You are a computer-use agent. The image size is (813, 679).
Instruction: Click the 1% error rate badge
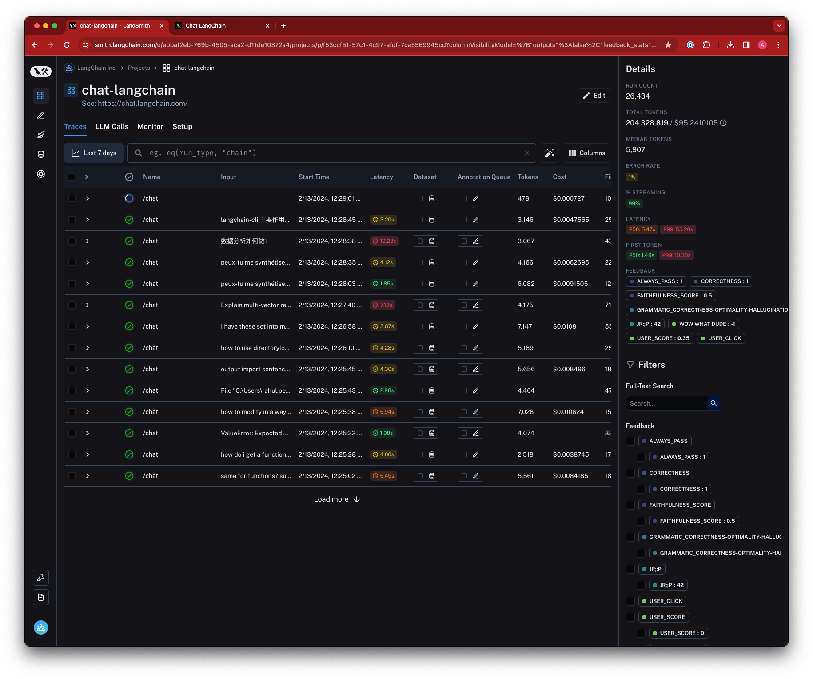(x=632, y=177)
